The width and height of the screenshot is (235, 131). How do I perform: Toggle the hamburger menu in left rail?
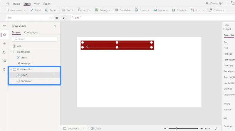[x=4, y=26]
